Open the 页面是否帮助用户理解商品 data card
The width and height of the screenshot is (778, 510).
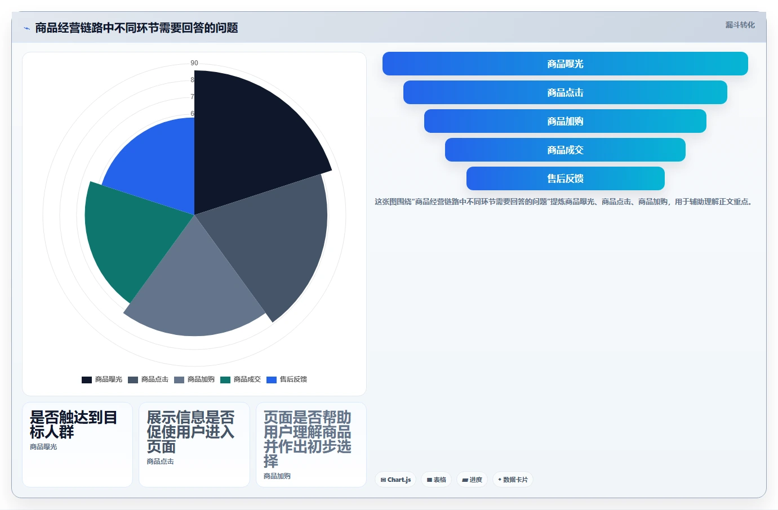[311, 445]
